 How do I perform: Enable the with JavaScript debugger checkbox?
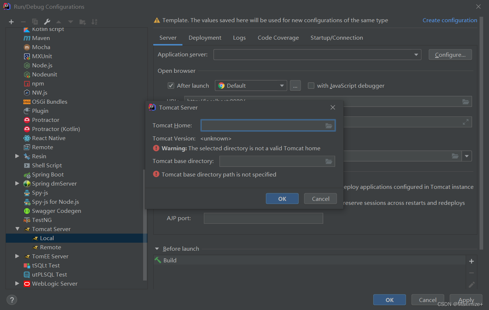(x=311, y=86)
